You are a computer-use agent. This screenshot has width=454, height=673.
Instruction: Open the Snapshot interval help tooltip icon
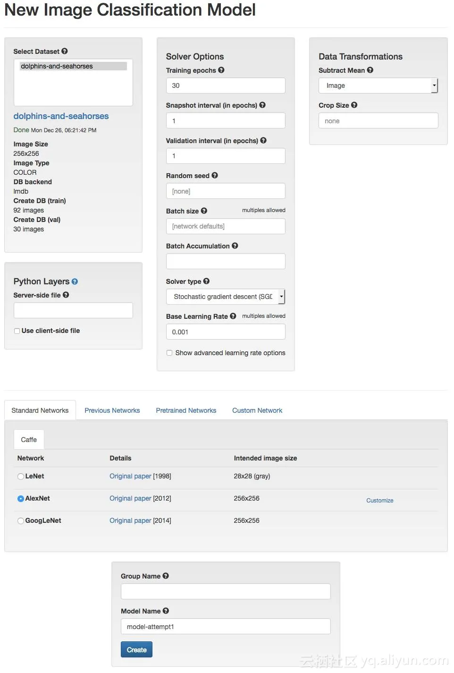point(262,105)
